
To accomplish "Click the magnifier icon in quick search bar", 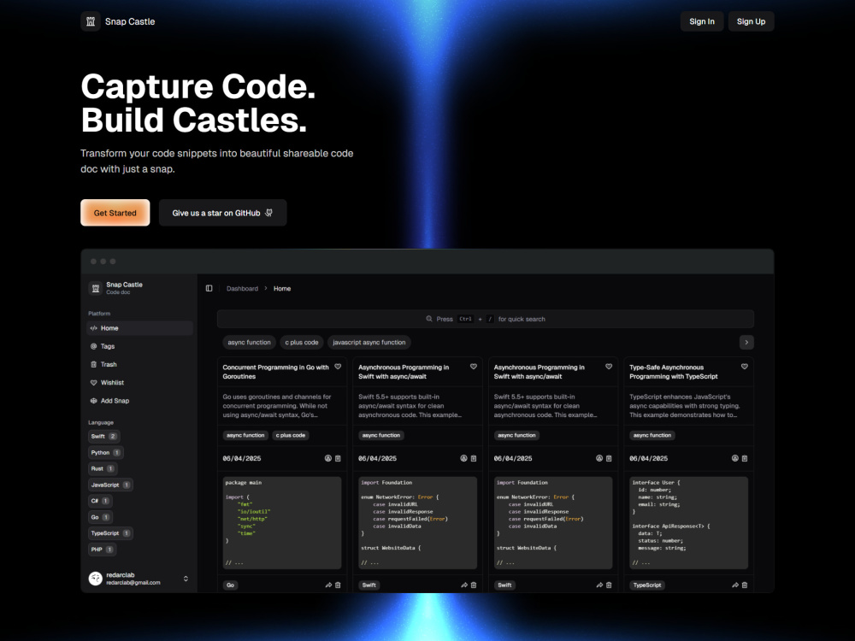I will (429, 319).
